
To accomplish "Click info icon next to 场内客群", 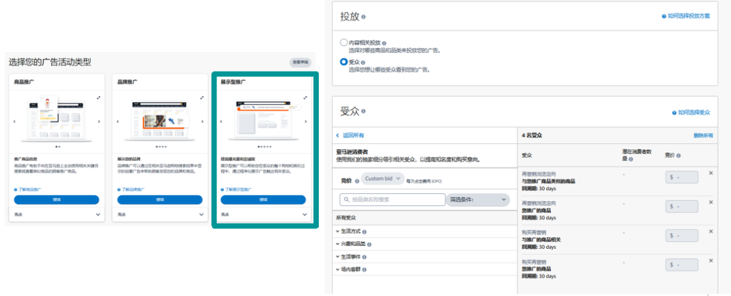I will coord(364,270).
